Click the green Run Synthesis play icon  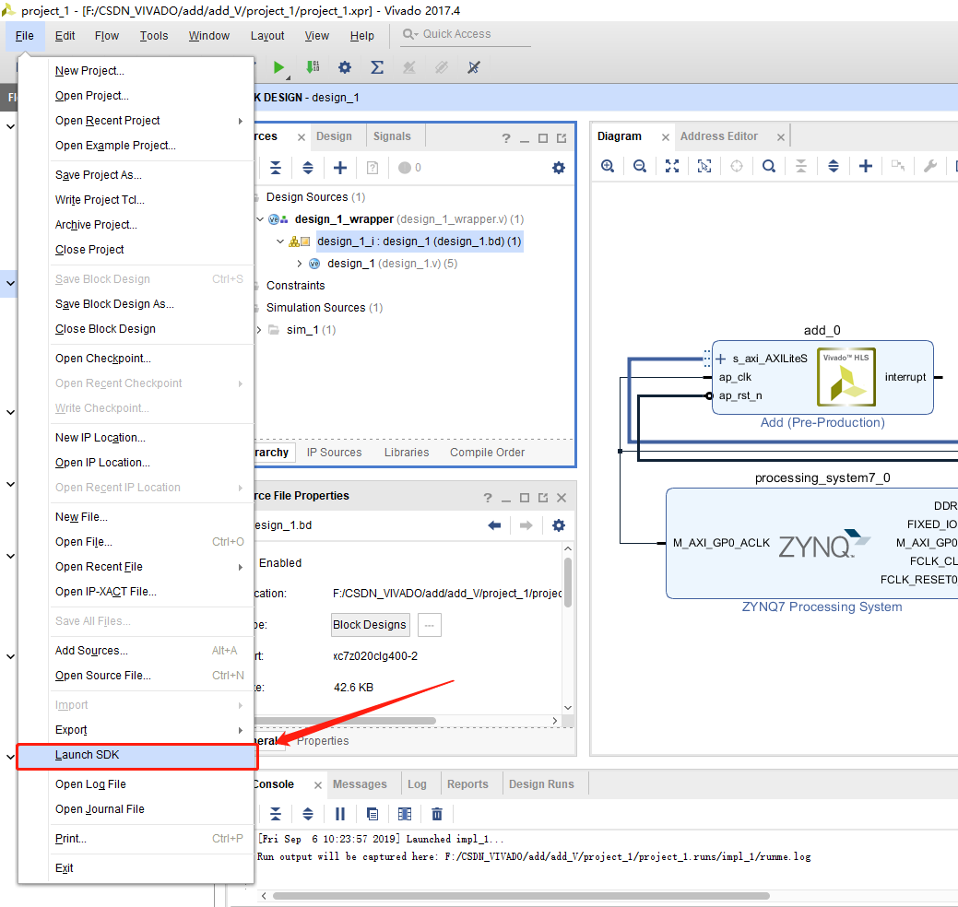278,67
